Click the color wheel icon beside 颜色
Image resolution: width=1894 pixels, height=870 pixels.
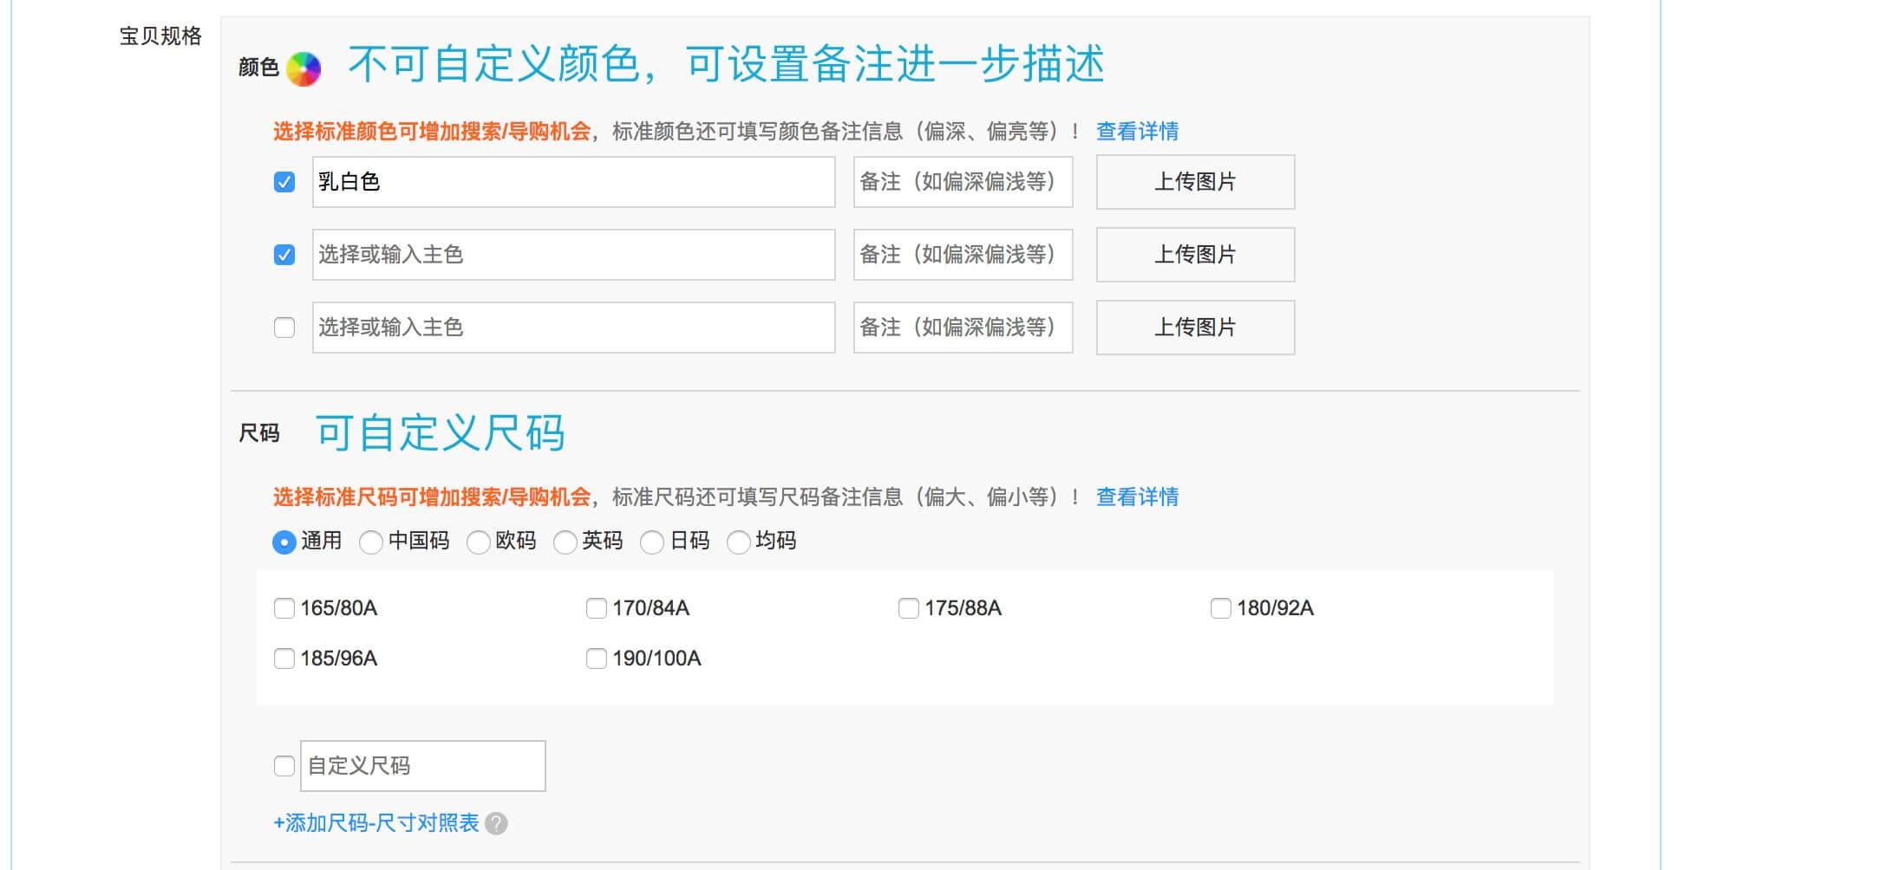[304, 68]
